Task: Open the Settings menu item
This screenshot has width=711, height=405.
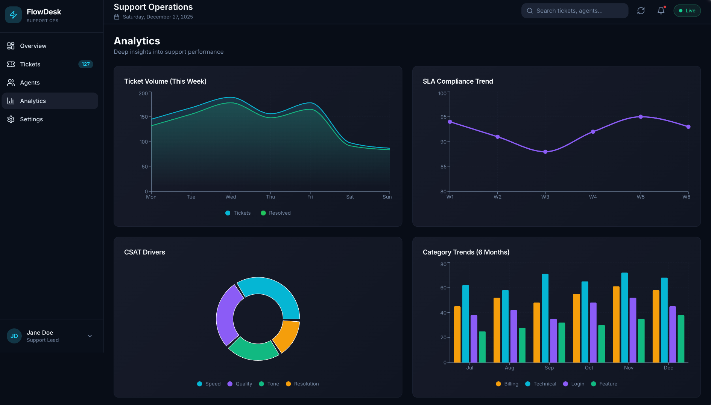Action: click(x=50, y=119)
